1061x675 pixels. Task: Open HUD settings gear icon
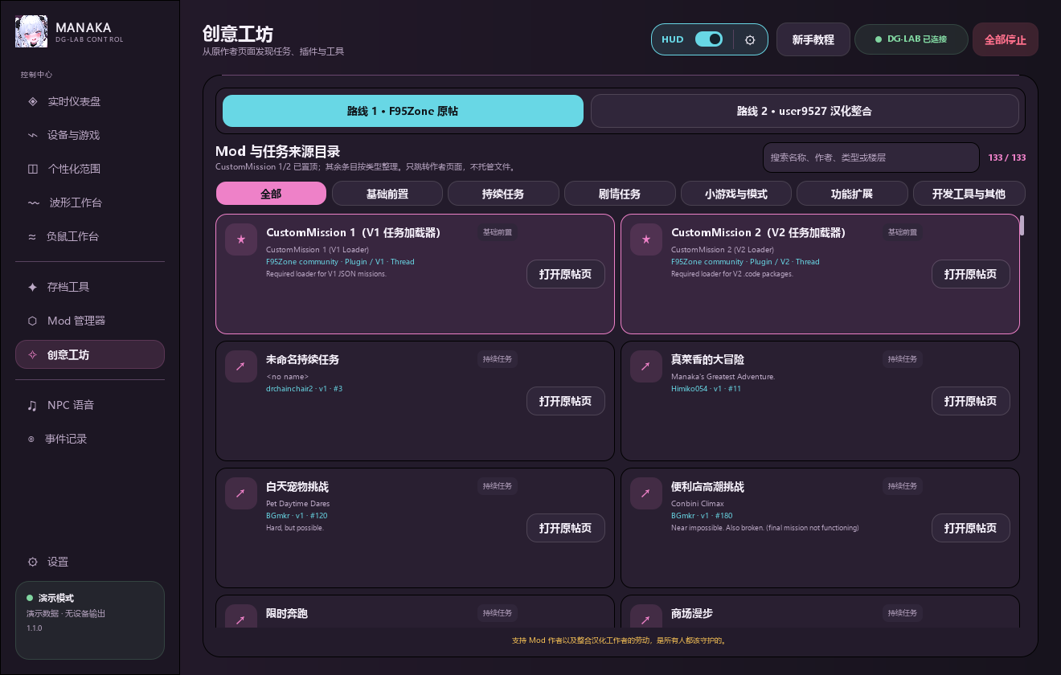coord(750,39)
